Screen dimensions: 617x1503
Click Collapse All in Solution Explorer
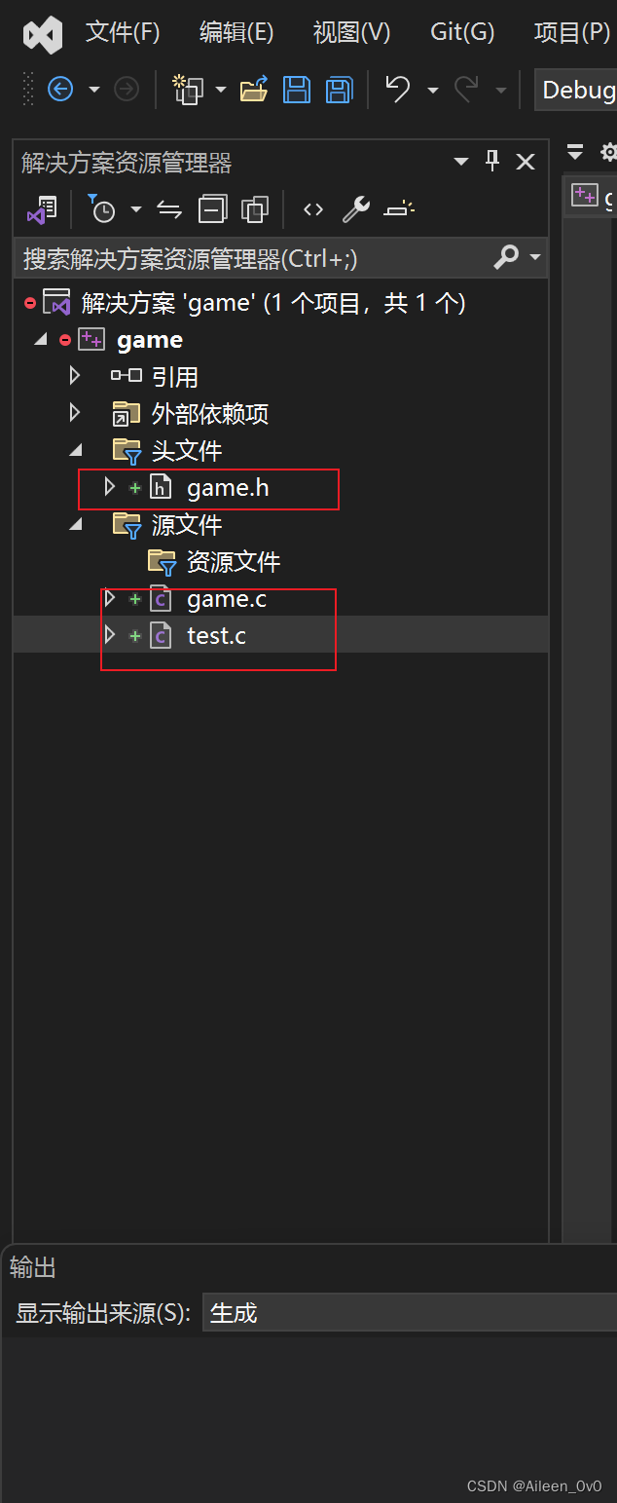[x=212, y=208]
